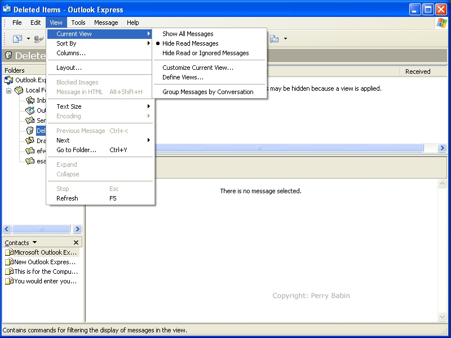
Task: Toggle Group Messages by Conversation
Action: (x=207, y=92)
